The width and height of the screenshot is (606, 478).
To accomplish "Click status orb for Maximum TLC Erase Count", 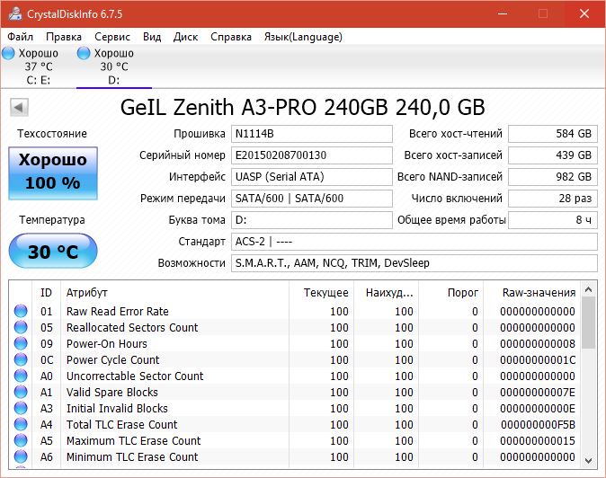I will pyautogui.click(x=21, y=440).
